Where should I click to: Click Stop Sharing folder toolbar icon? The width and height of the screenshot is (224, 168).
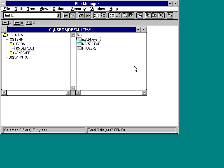point(88,15)
